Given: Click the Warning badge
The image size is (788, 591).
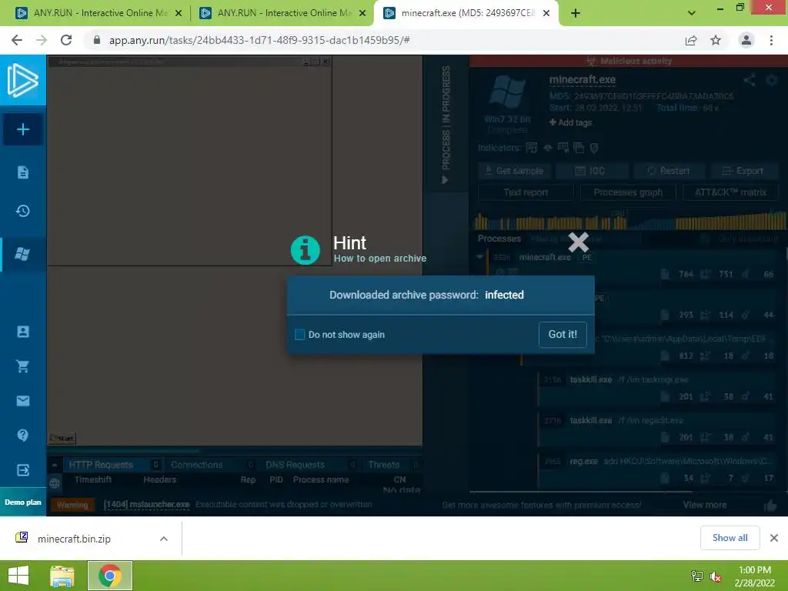Looking at the screenshot, I should click(x=72, y=505).
